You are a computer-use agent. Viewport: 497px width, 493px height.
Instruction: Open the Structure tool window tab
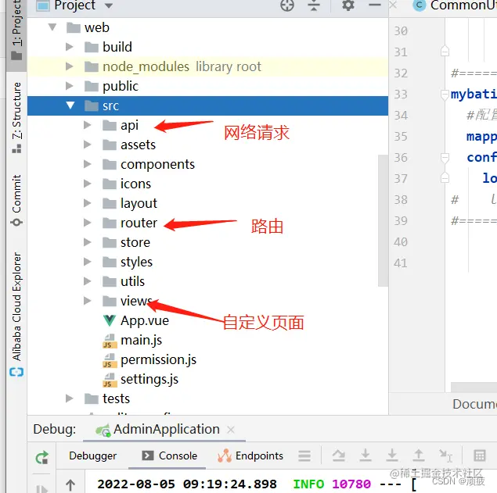tap(16, 117)
